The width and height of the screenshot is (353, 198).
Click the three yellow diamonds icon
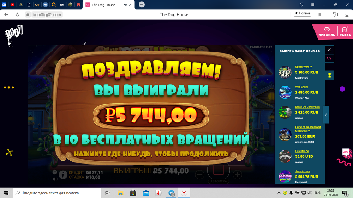(9, 87)
